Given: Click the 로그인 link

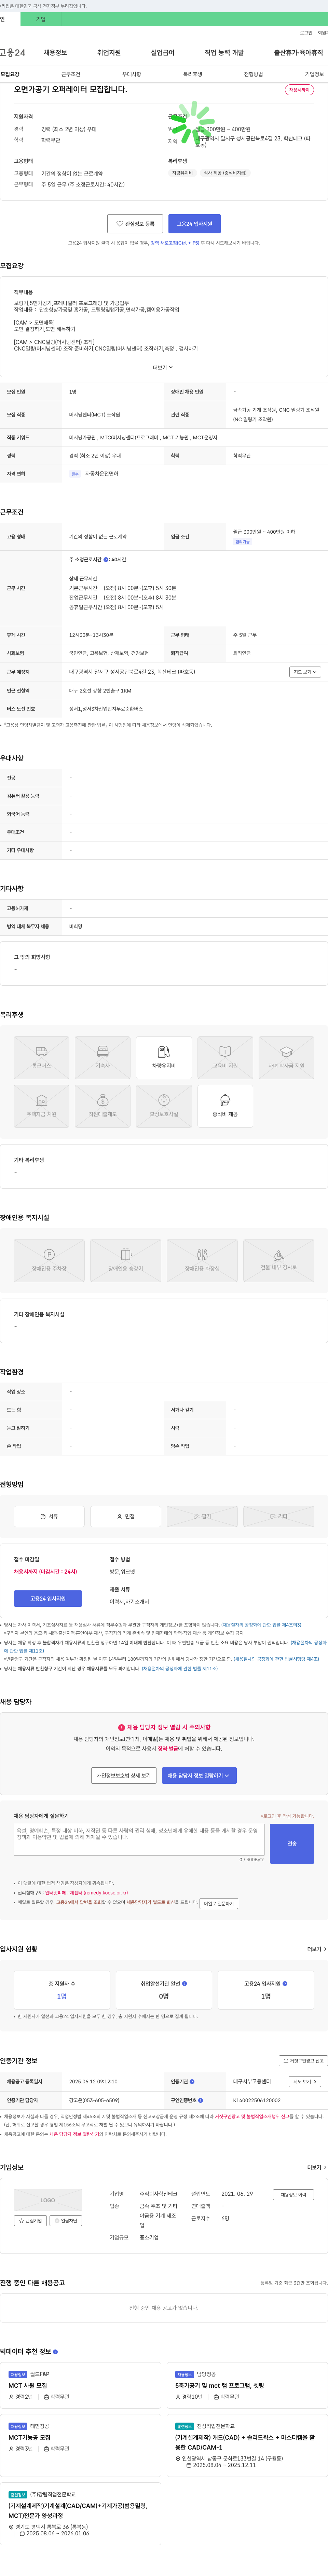Looking at the screenshot, I should pyautogui.click(x=306, y=33).
